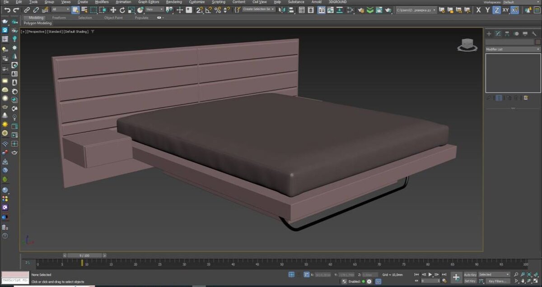This screenshot has height=287, width=542.
Task: Toggle the 2.5D Snaps icon
Action: 199,9
